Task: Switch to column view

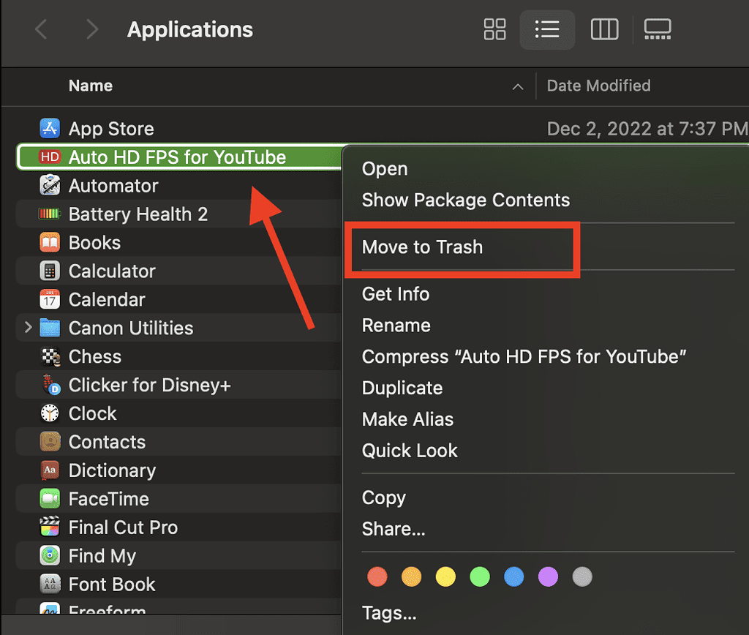Action: pos(604,29)
